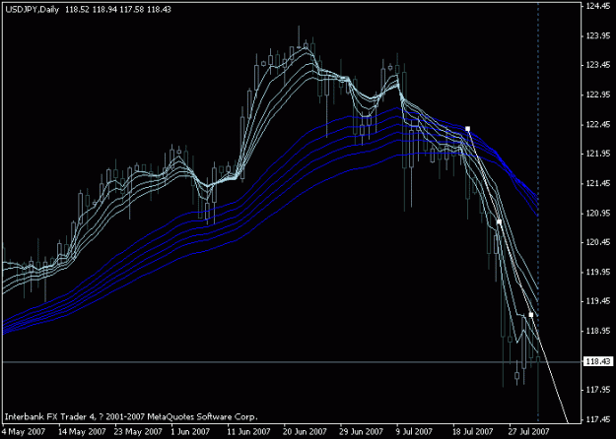Click the 14 May 2007 date label

[83, 432]
